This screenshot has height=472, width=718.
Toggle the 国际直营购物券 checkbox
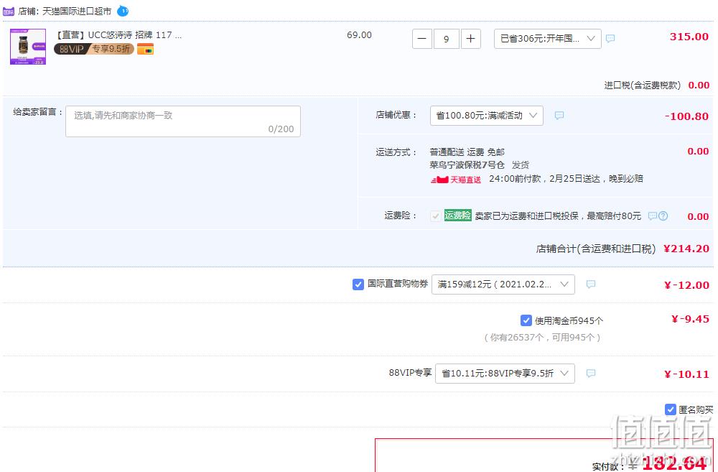pyautogui.click(x=358, y=284)
